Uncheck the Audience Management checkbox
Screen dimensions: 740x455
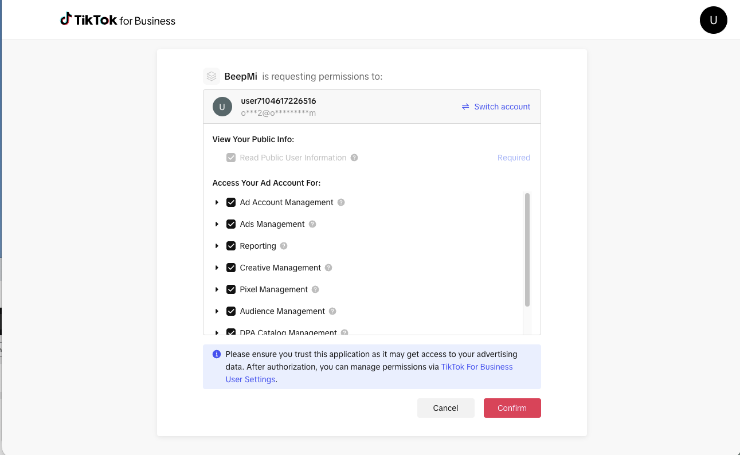231,311
